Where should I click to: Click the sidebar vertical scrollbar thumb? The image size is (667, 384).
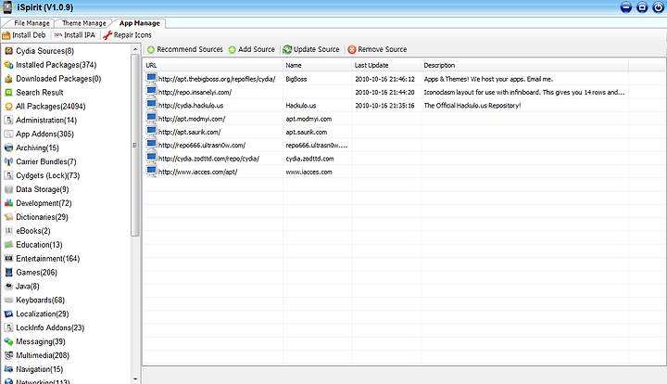coord(135,145)
